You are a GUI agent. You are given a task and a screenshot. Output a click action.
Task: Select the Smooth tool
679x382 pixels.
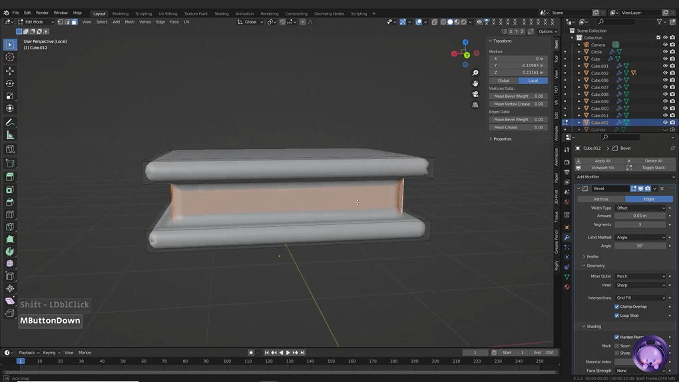click(x=10, y=264)
